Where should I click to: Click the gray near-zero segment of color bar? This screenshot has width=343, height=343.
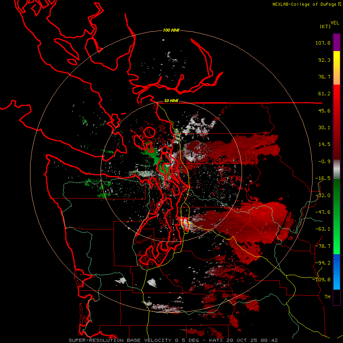337,170
